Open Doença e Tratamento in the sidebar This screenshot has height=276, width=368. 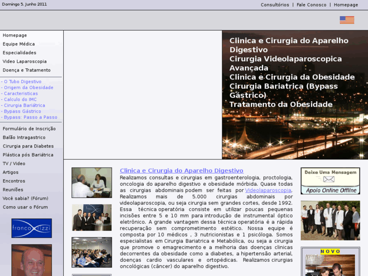pyautogui.click(x=26, y=70)
